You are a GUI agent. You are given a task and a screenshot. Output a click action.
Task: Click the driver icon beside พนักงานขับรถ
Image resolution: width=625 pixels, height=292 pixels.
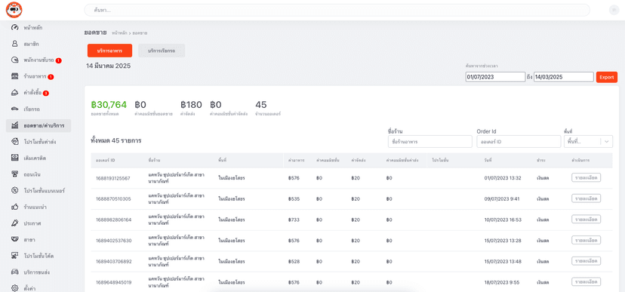point(15,60)
